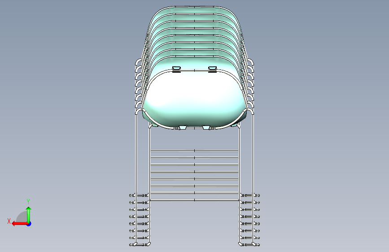
Task: Click the green Y axis arrow of the triad
Action: point(29,214)
